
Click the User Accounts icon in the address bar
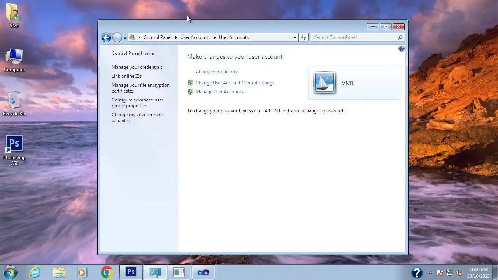(x=132, y=37)
